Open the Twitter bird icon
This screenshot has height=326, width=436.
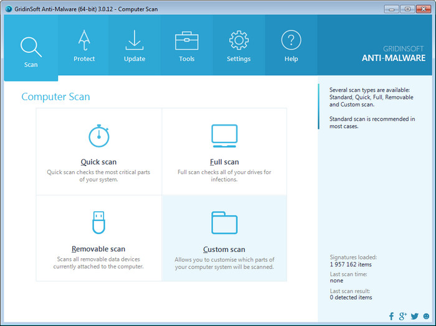tap(414, 316)
